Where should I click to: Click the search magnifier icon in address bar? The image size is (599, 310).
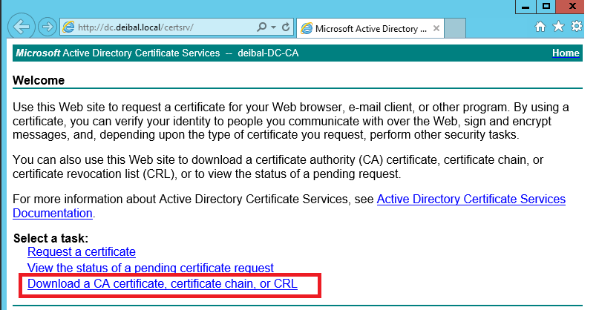(261, 27)
